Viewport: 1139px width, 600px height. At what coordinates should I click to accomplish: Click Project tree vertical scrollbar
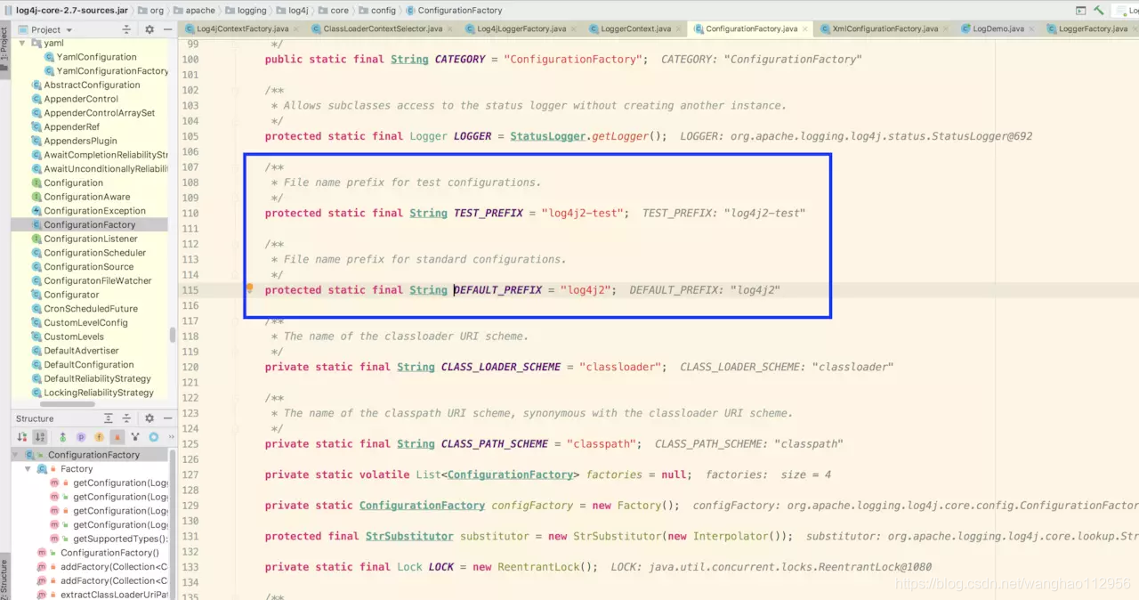(x=173, y=335)
